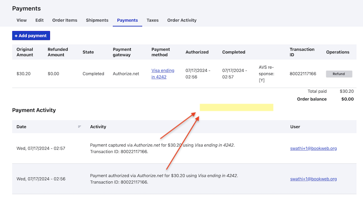The image size is (363, 199).
Task: Click the State column header
Action: [88, 52]
